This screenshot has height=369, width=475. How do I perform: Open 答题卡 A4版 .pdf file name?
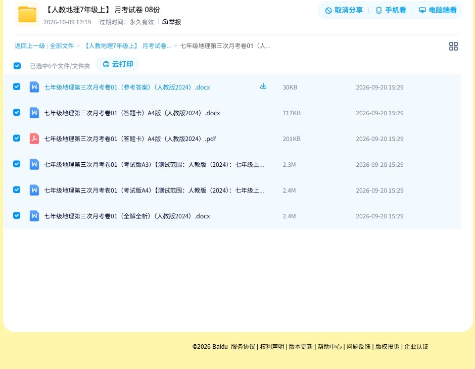[130, 139]
